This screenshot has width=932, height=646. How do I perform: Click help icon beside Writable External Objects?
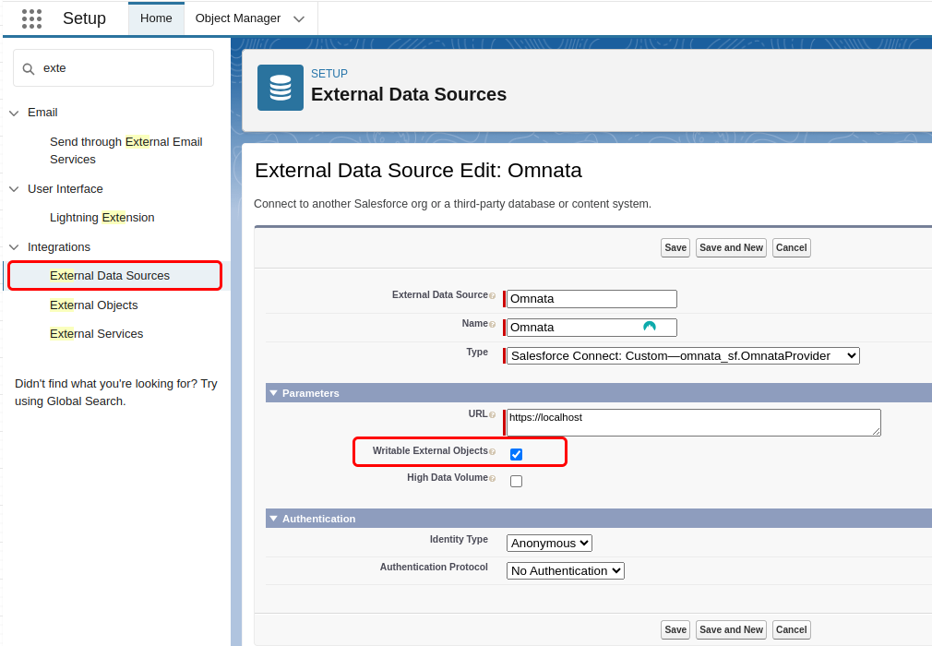coord(492,452)
